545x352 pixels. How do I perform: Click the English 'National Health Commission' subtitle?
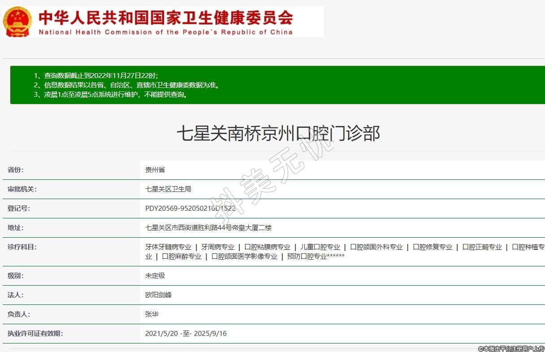tap(165, 32)
